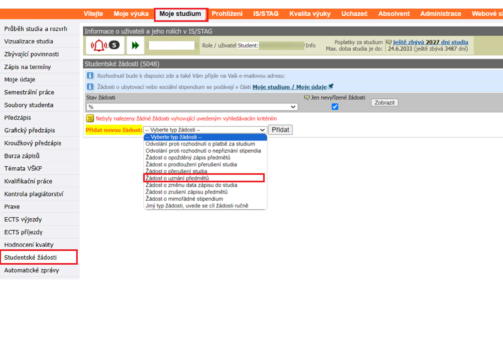Screen dimensions: 503x348
Task: Switch to the Prohlížení tab
Action: click(x=227, y=14)
